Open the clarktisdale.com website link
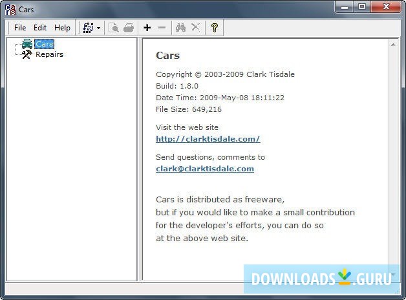The image size is (406, 300). pos(208,139)
